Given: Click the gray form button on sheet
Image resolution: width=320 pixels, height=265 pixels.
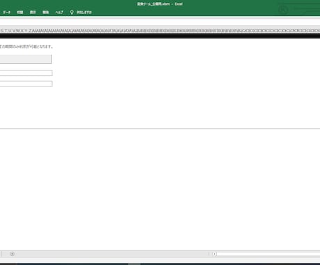Looking at the screenshot, I should click(26, 59).
